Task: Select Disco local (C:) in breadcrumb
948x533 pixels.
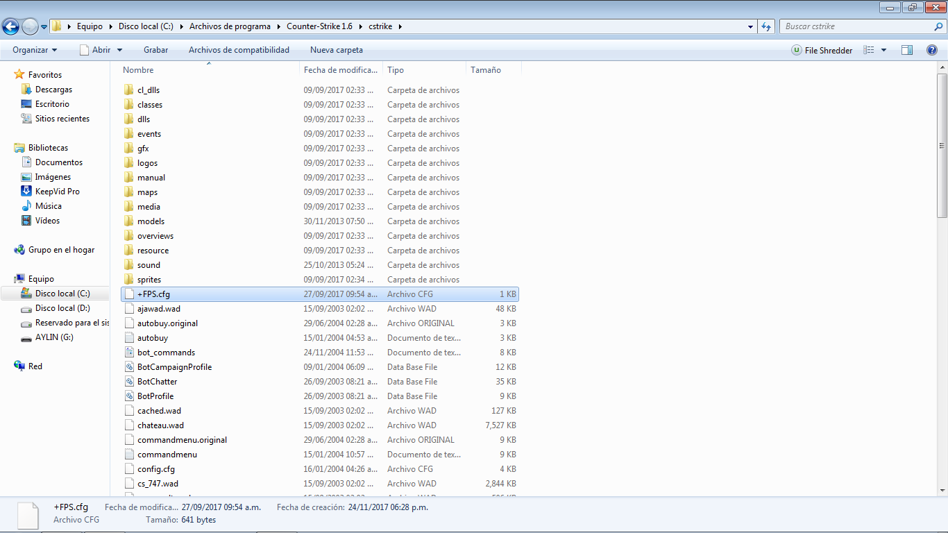Action: (146, 26)
